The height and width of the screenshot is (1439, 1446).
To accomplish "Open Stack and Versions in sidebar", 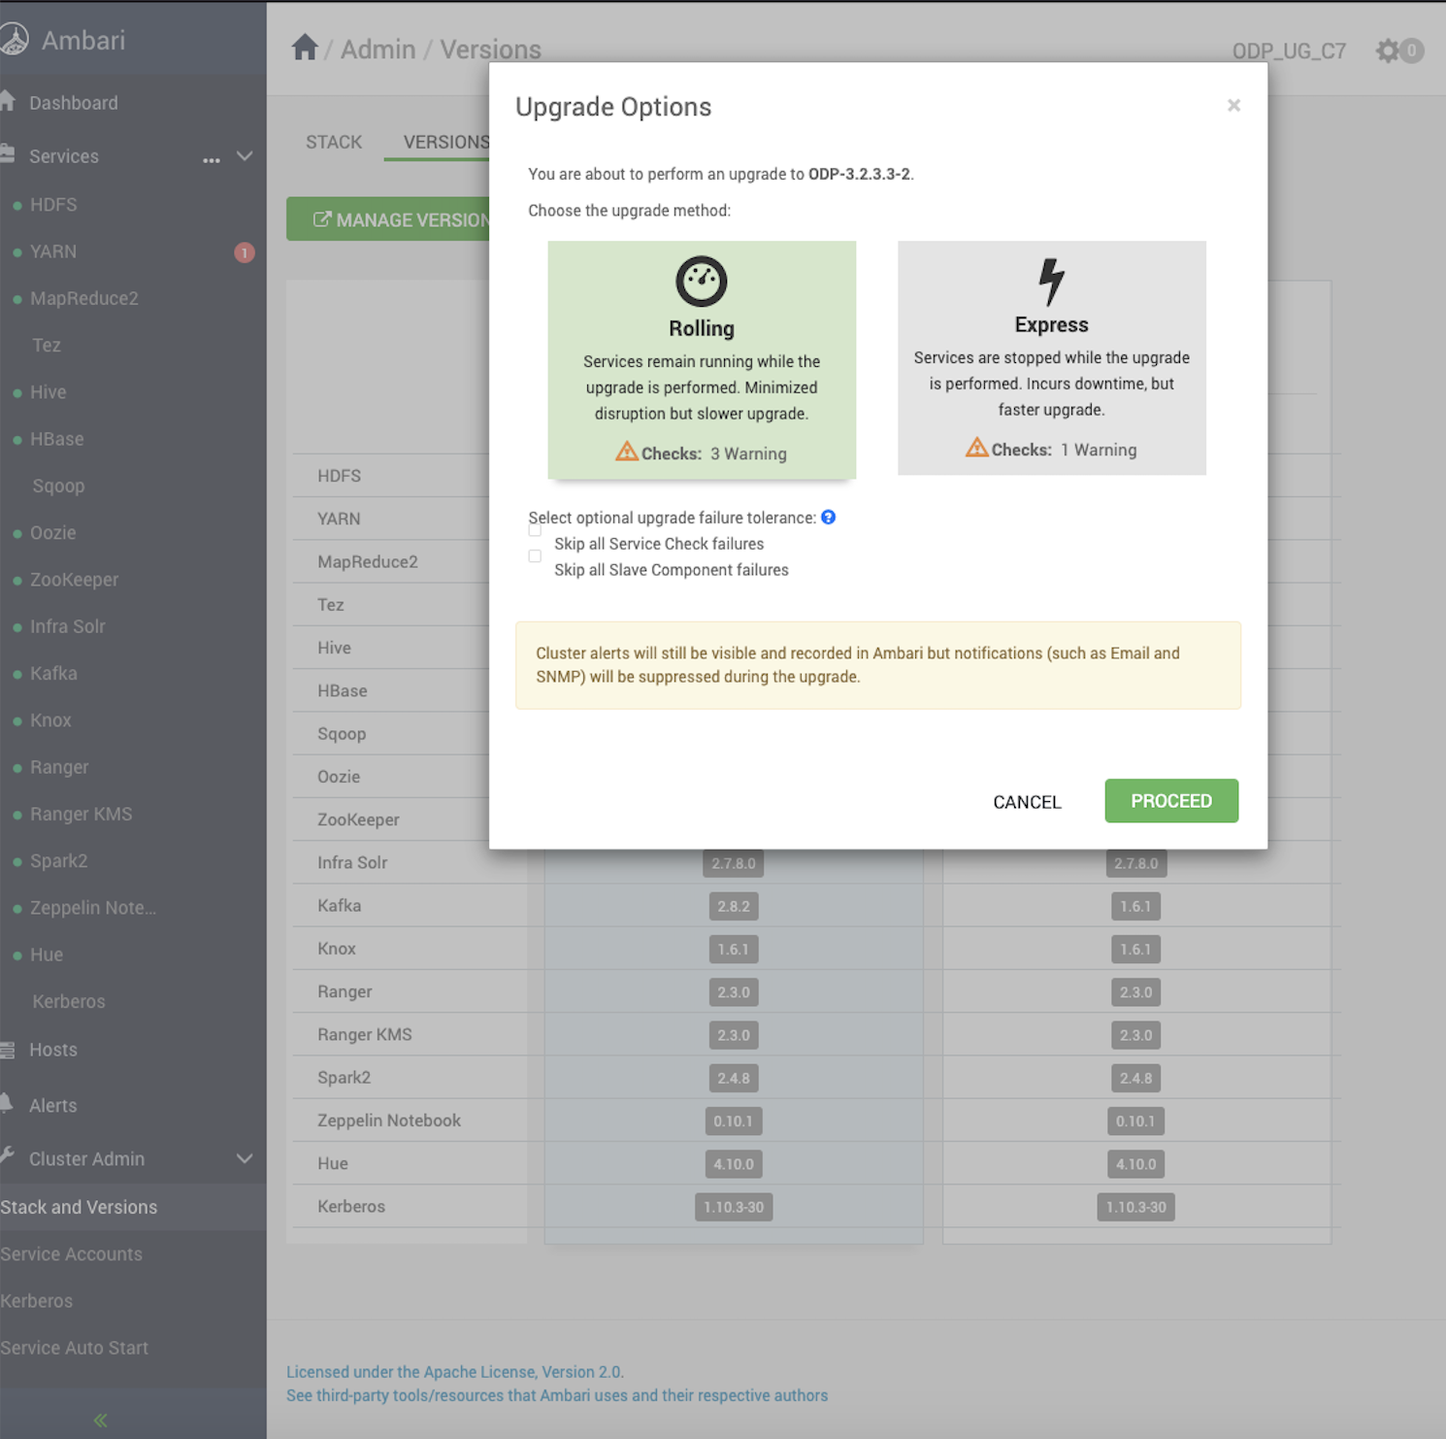I will coord(79,1207).
